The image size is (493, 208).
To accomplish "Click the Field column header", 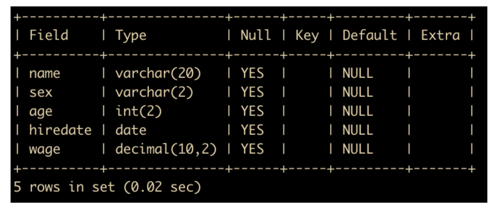I will click(x=49, y=36).
